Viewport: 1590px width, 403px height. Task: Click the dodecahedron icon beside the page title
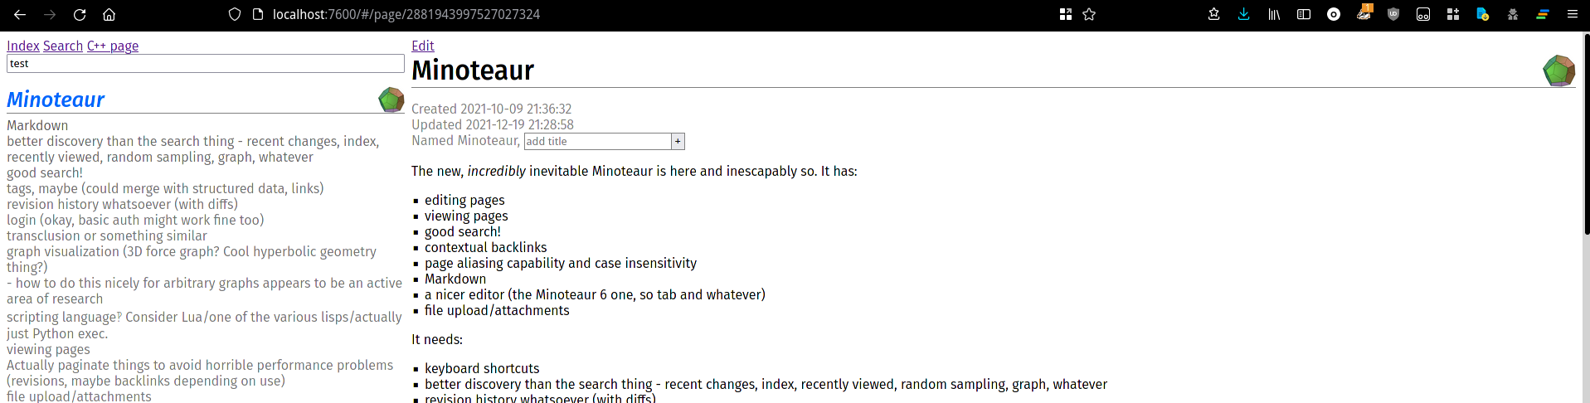click(x=1558, y=70)
